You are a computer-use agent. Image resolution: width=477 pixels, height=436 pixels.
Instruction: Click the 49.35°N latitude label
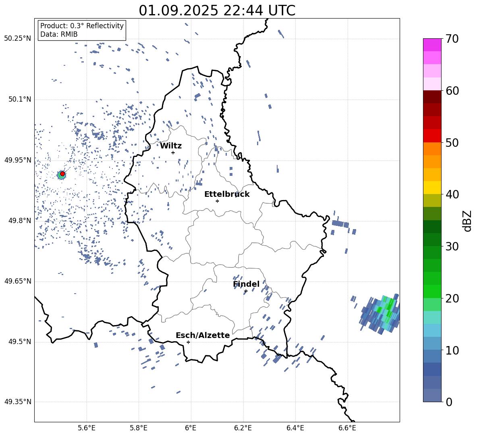(x=18, y=402)
